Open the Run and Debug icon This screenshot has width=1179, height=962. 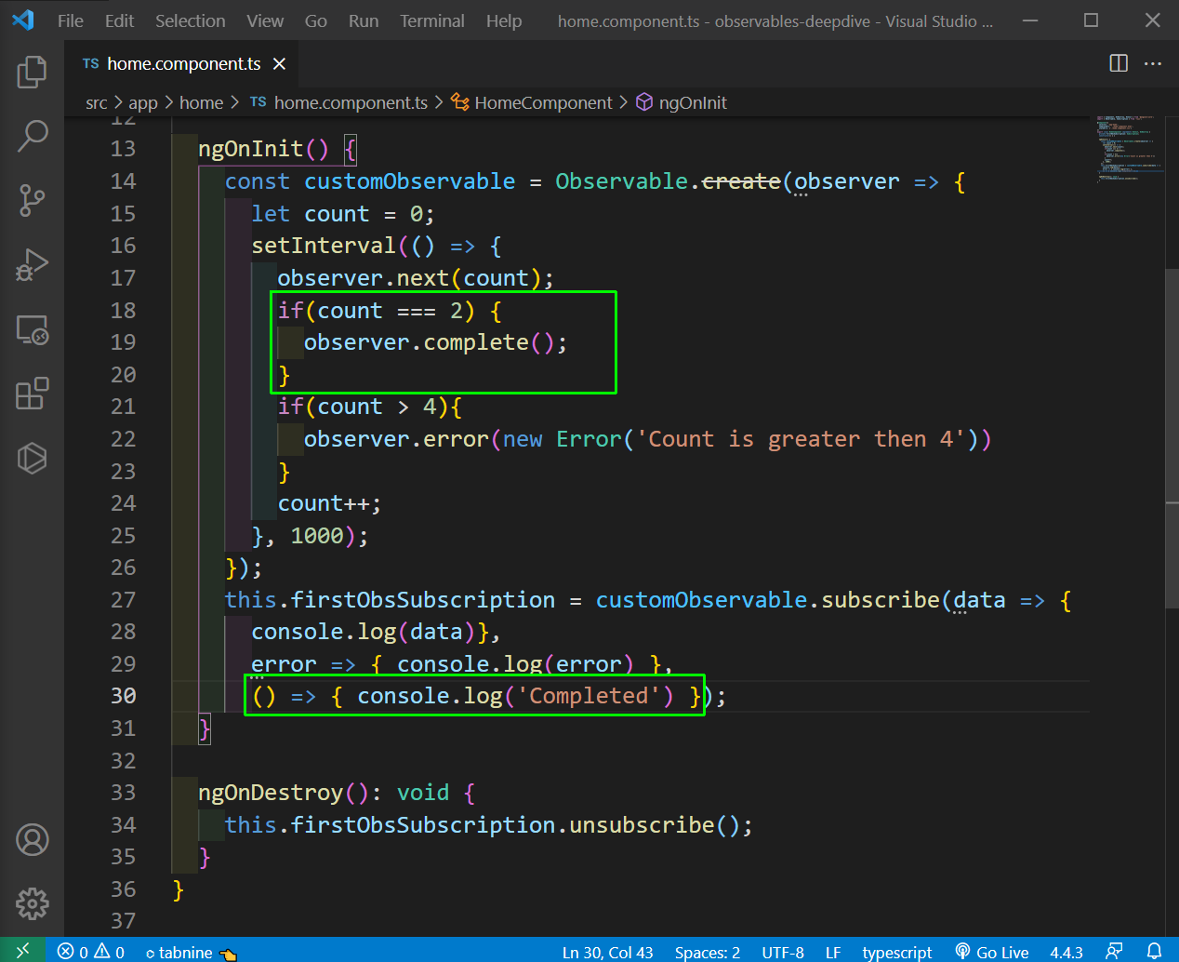pyautogui.click(x=32, y=265)
